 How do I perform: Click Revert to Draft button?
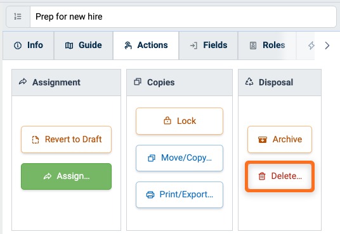(67, 140)
